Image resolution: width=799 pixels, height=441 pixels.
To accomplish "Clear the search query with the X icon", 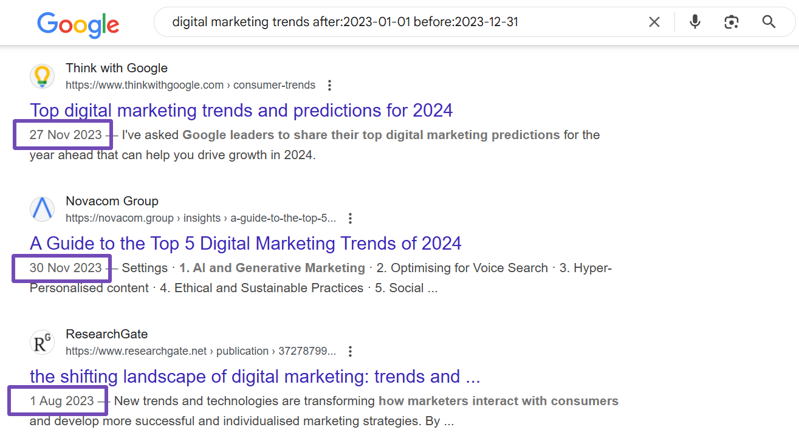I will click(x=654, y=22).
